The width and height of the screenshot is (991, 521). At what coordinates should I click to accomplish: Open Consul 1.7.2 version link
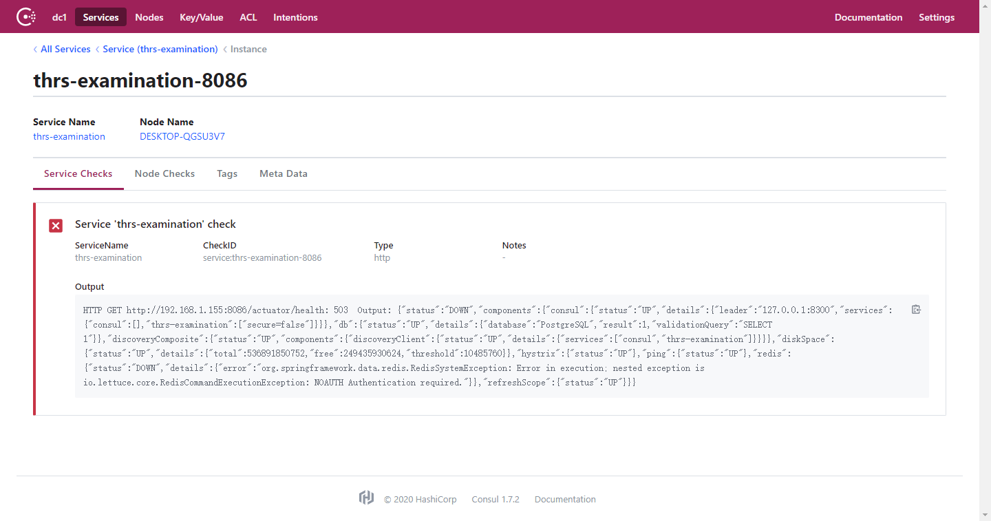coord(495,499)
